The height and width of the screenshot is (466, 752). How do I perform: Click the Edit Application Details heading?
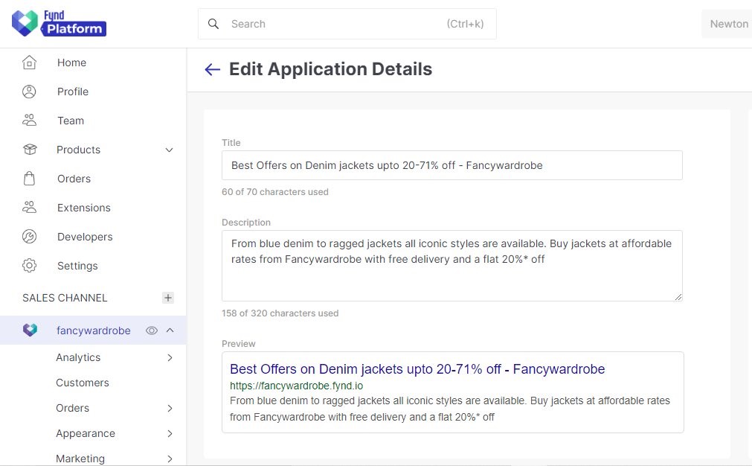[x=330, y=69]
